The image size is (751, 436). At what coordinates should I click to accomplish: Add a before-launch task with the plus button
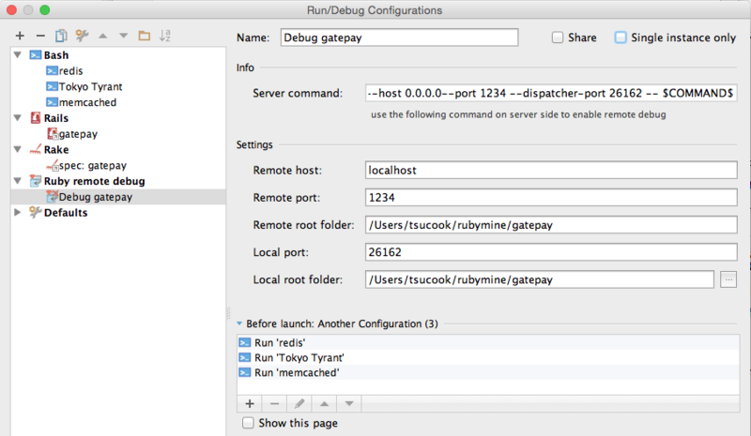coord(250,404)
